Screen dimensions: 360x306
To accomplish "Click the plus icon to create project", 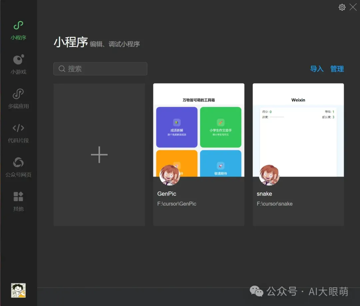I will pyautogui.click(x=99, y=155).
